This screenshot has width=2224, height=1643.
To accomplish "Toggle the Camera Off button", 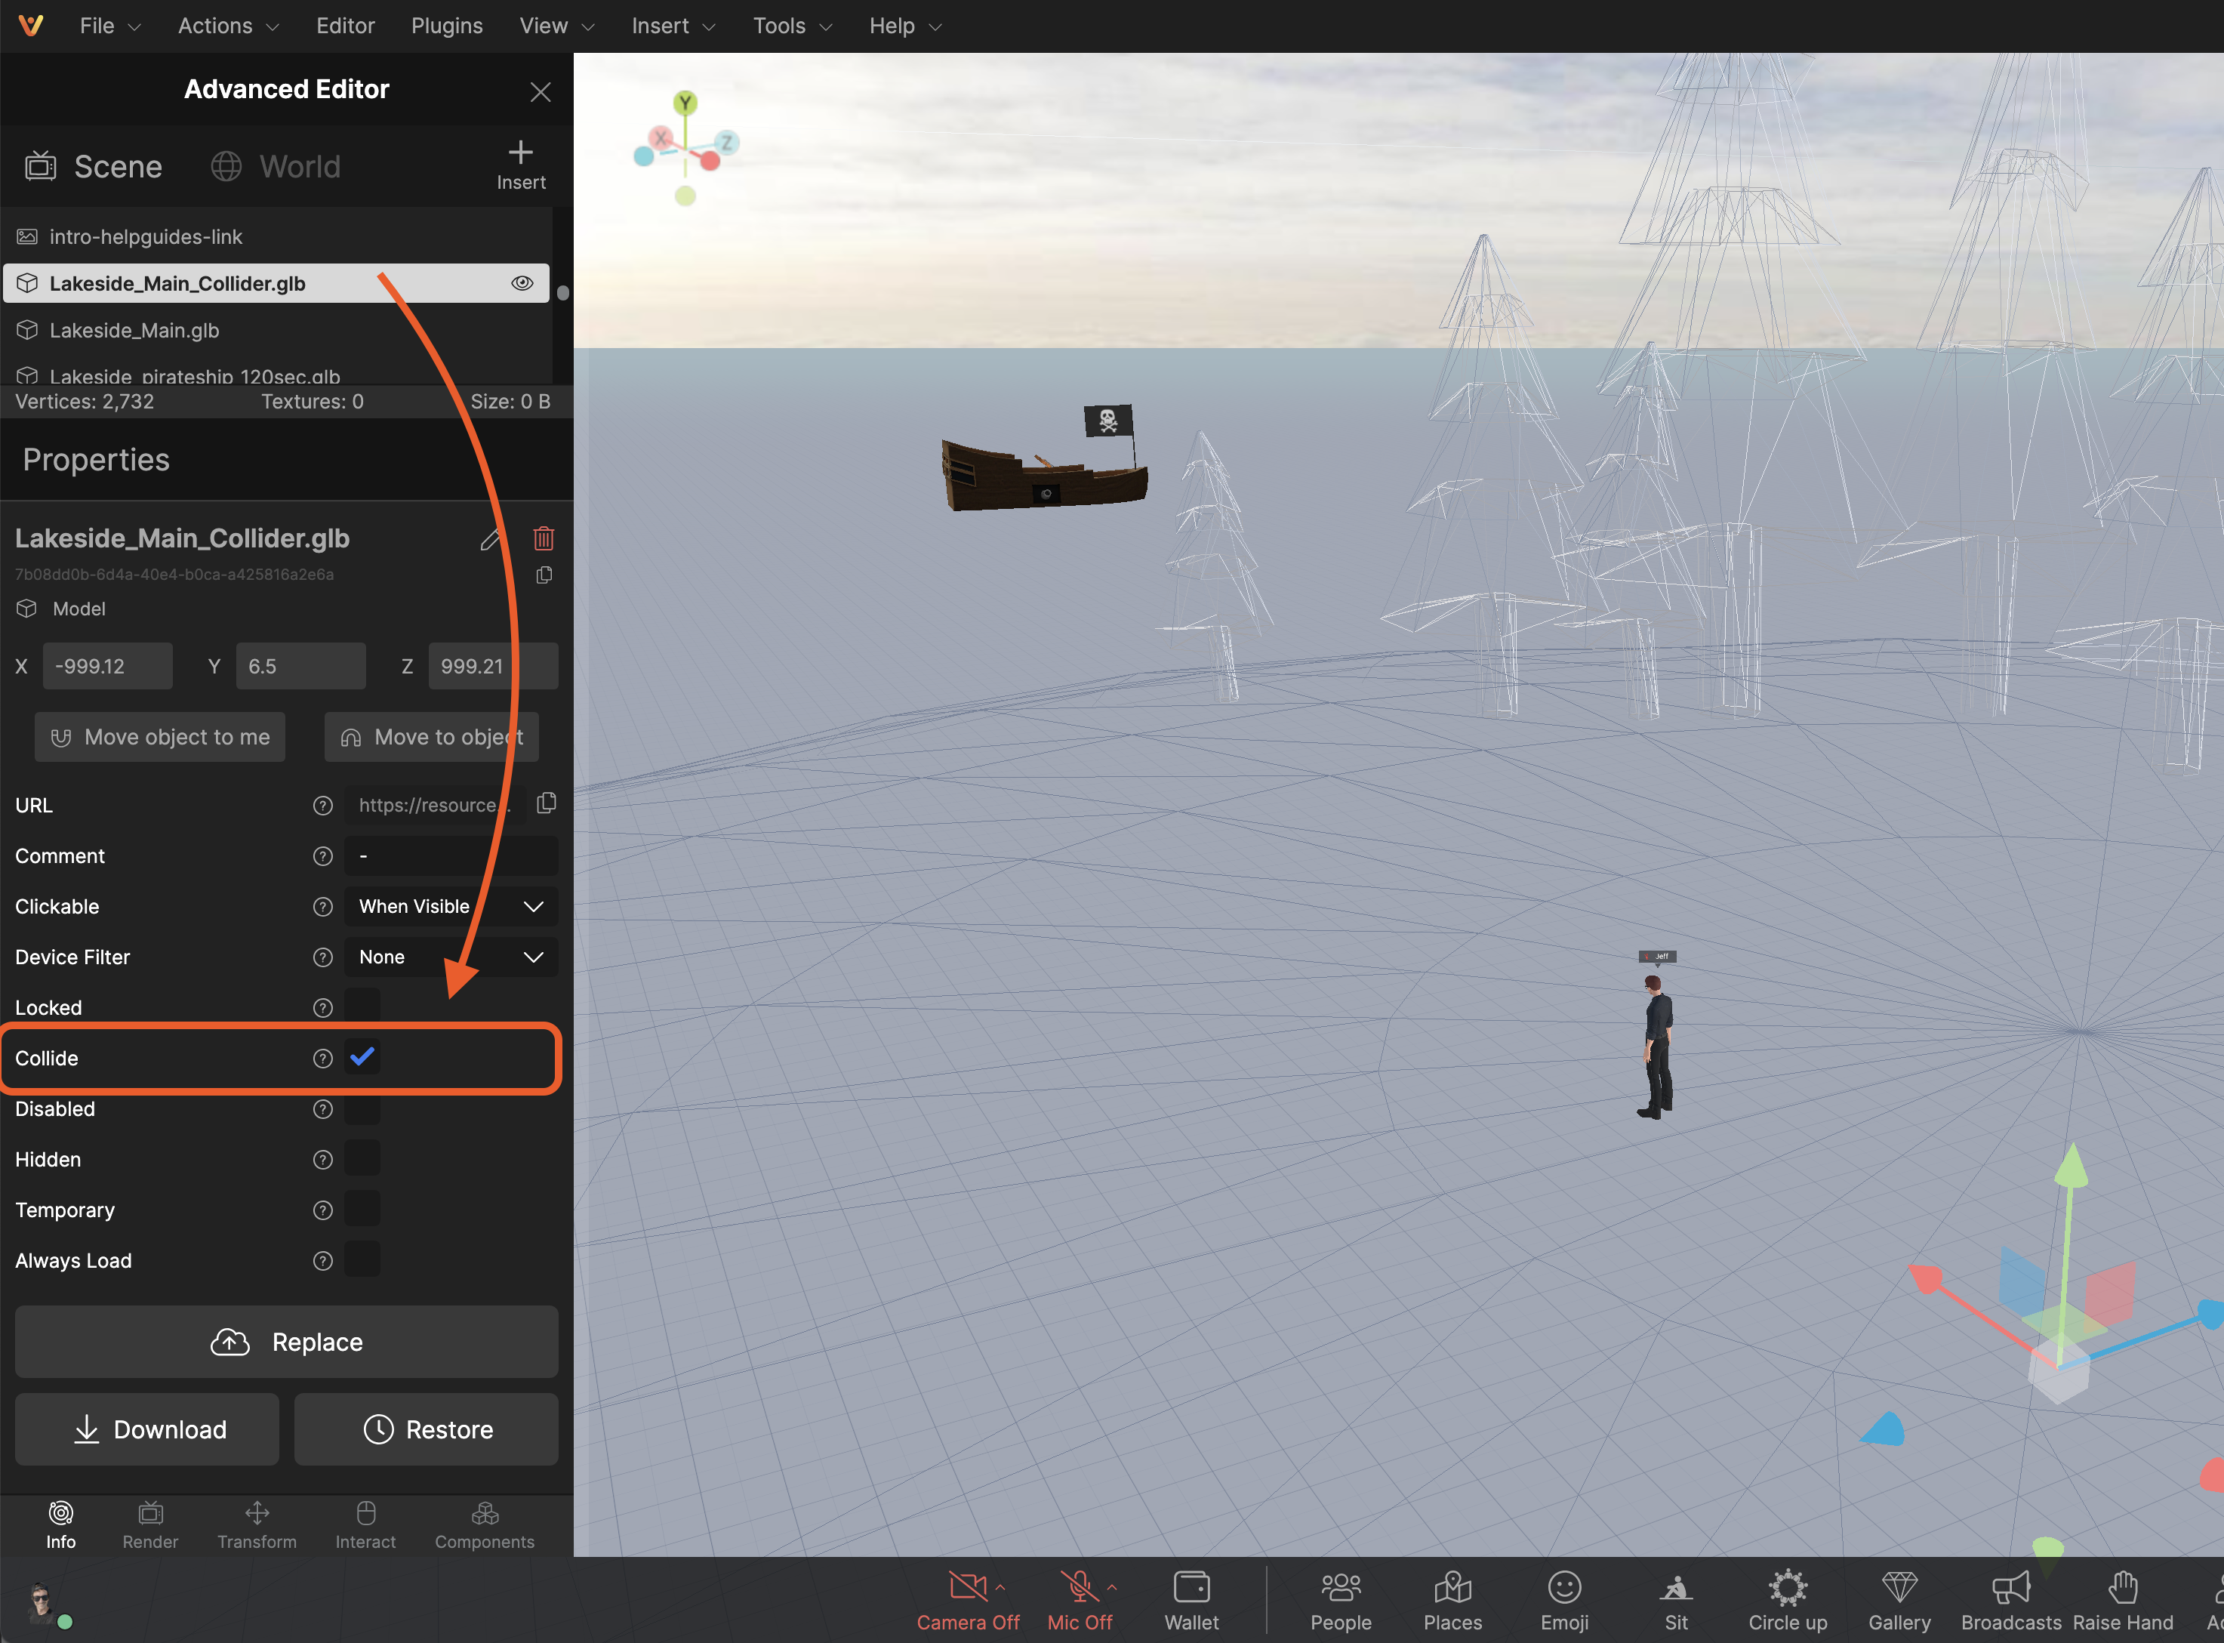I will tap(967, 1600).
